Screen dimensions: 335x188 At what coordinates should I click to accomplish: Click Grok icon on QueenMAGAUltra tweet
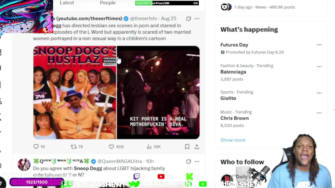tap(188, 161)
